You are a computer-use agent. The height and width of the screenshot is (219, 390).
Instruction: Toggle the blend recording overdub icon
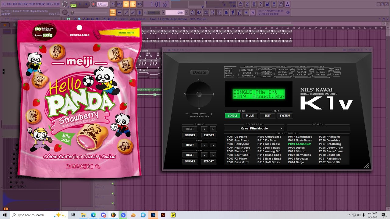coord(133,4)
